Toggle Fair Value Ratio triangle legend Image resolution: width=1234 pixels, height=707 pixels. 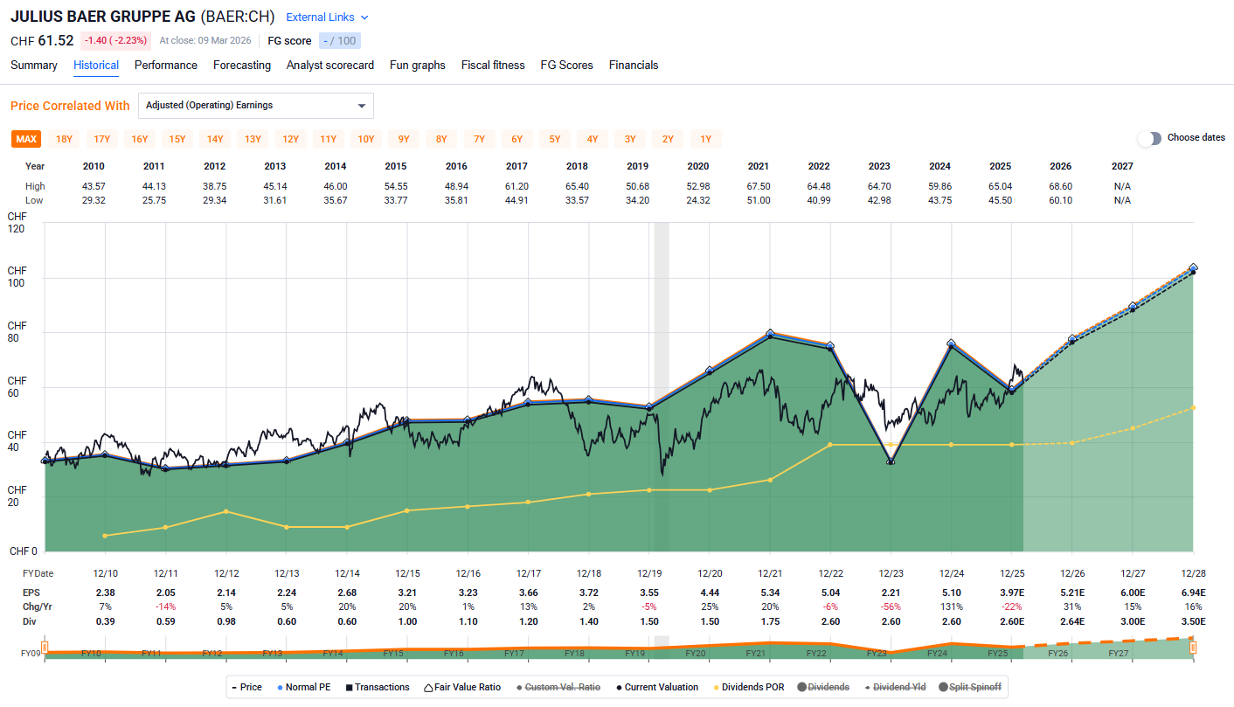[x=462, y=687]
